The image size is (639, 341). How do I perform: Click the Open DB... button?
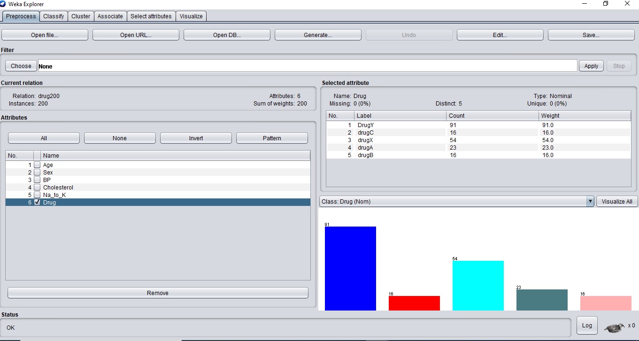tap(227, 35)
